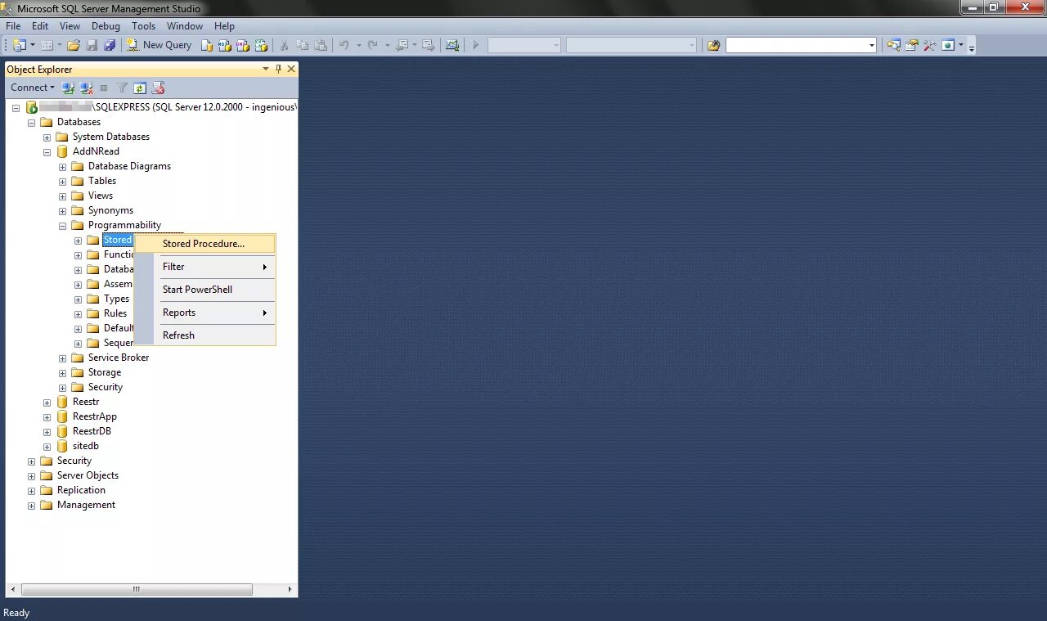The height and width of the screenshot is (621, 1047).
Task: Click the XMLA Query toolbar icon
Action: coord(261,45)
